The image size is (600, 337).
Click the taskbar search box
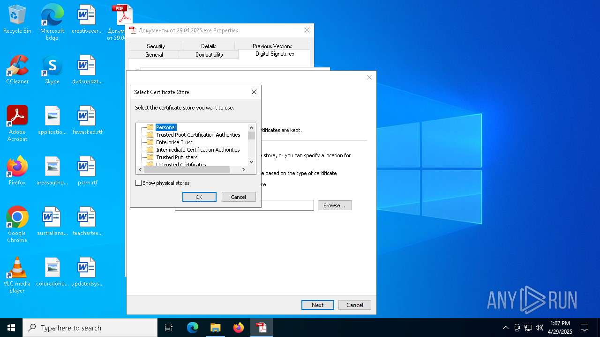pos(90,328)
